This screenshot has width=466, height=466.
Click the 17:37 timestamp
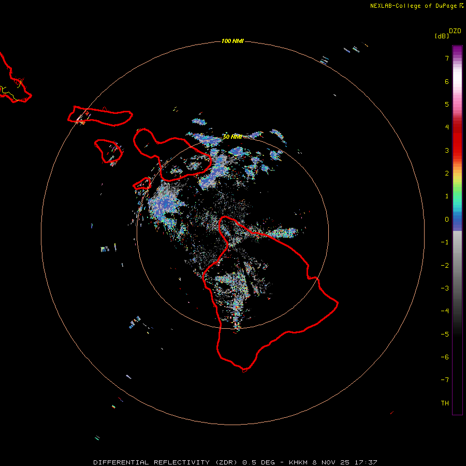pyautogui.click(x=366, y=462)
